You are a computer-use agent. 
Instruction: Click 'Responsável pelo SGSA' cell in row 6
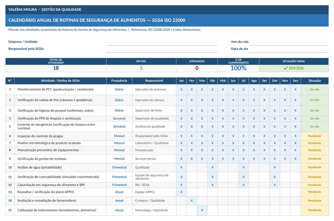pos(154,136)
